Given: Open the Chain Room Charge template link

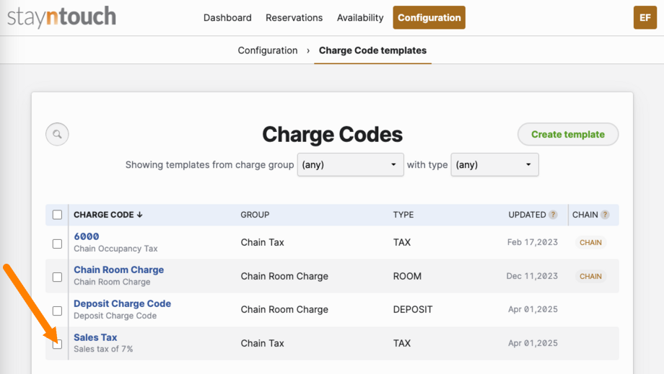Looking at the screenshot, I should pyautogui.click(x=118, y=270).
